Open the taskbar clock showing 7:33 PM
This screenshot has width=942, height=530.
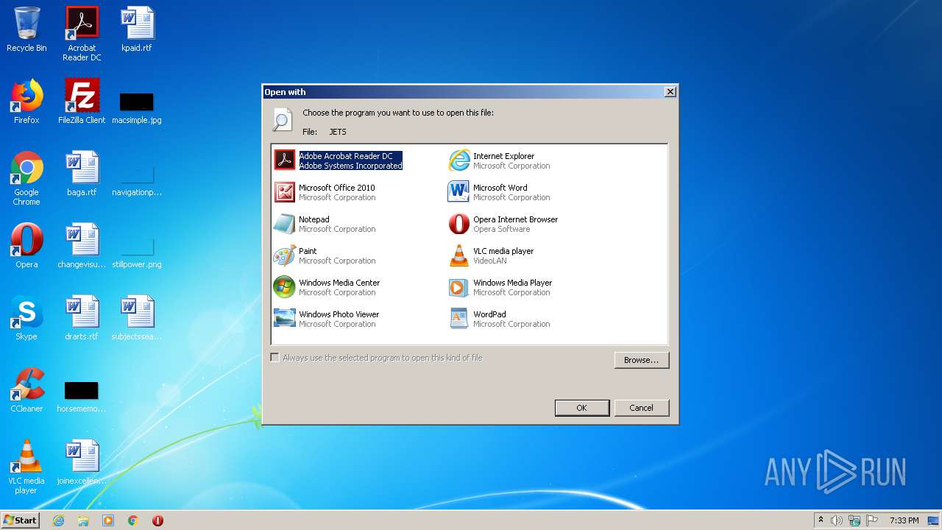coord(904,520)
